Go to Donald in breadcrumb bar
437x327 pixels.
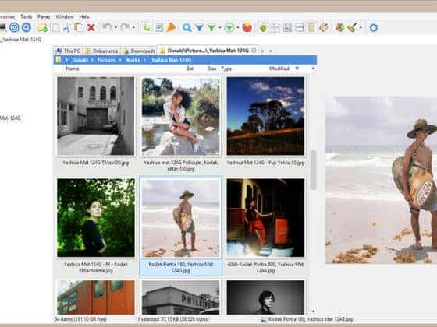(x=80, y=60)
